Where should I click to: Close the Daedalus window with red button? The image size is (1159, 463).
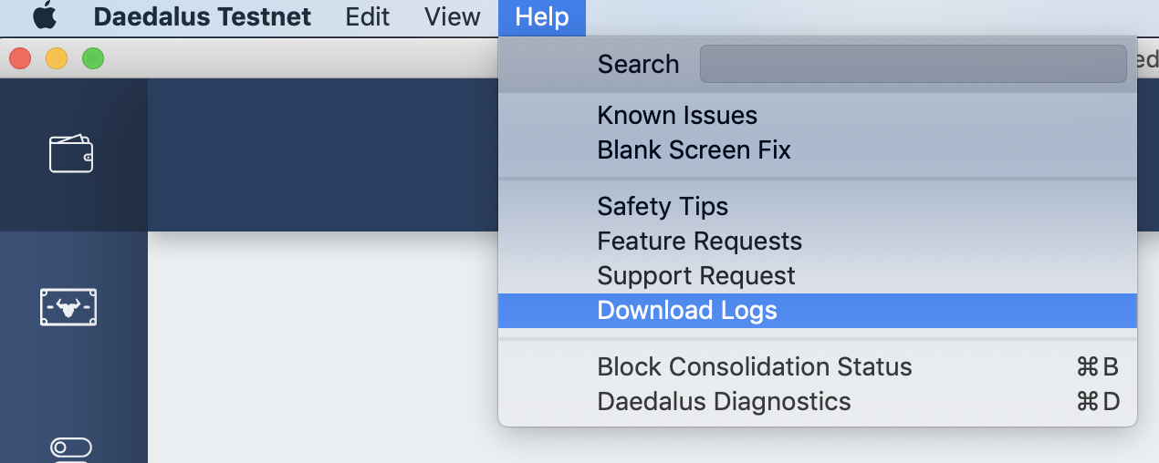[x=20, y=59]
